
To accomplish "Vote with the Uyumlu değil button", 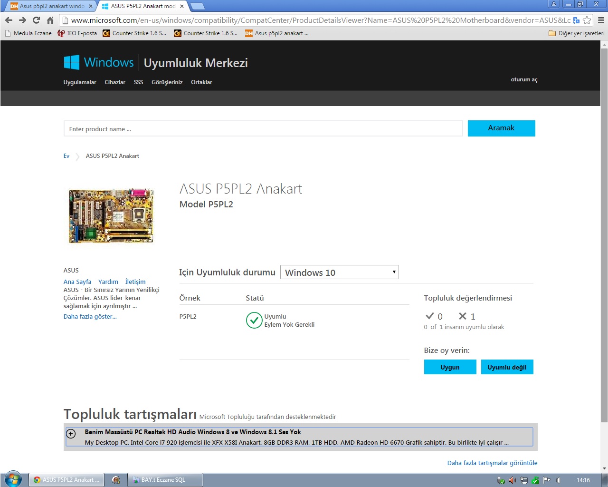I will (507, 367).
